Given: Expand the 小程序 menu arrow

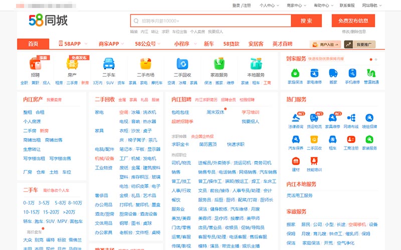Looking at the screenshot, I should pyautogui.click(x=195, y=44).
